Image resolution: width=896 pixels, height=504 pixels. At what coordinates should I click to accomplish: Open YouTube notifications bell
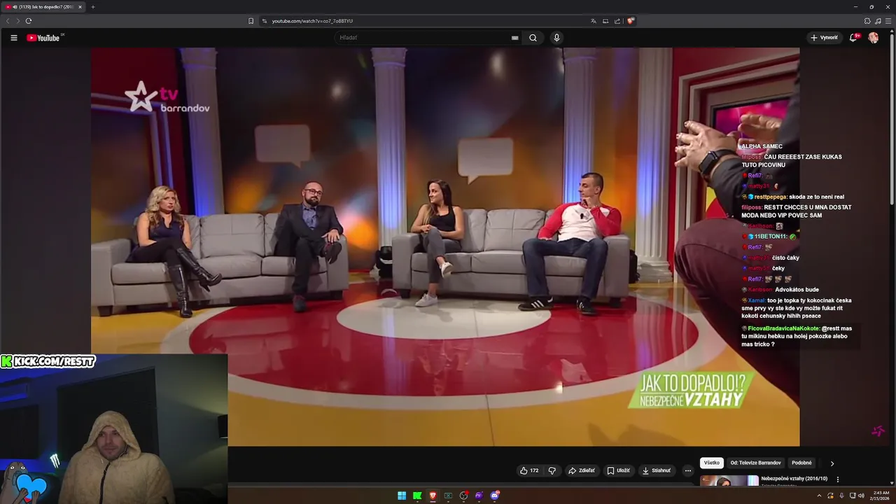[853, 38]
